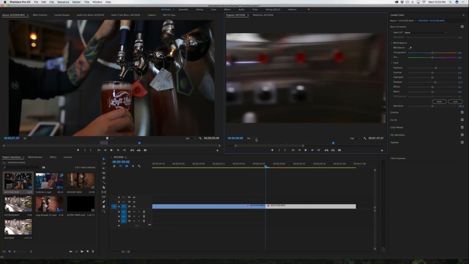Screen dimensions: 469x264
Task: Toggle Basic Correction checkbox
Action: [x=462, y=27]
